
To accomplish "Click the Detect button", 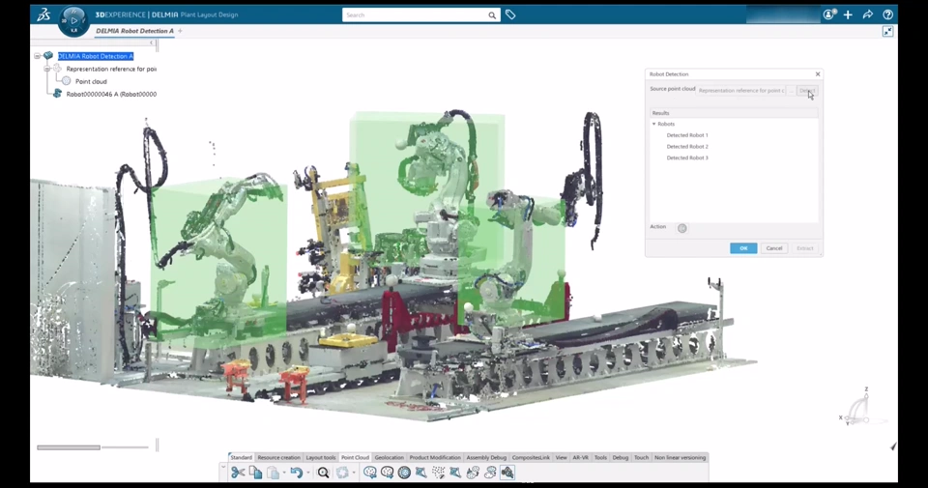I will (807, 91).
